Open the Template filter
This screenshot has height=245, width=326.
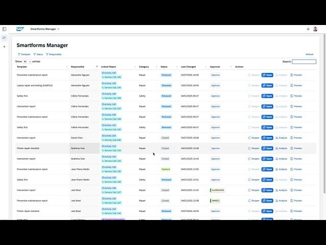[24, 55]
